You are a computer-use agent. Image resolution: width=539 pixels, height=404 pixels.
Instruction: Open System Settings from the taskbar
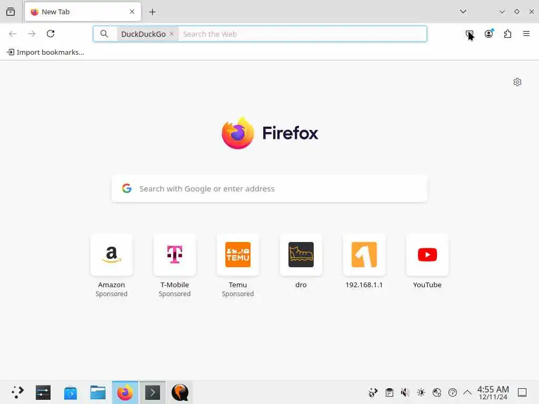point(43,392)
